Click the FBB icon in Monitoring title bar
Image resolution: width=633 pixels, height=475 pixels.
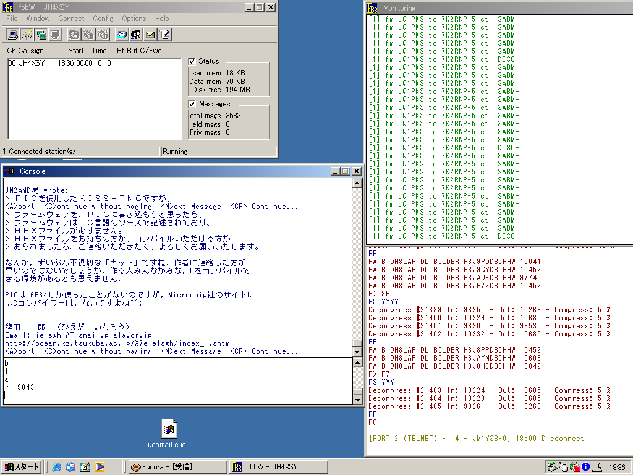click(x=373, y=8)
